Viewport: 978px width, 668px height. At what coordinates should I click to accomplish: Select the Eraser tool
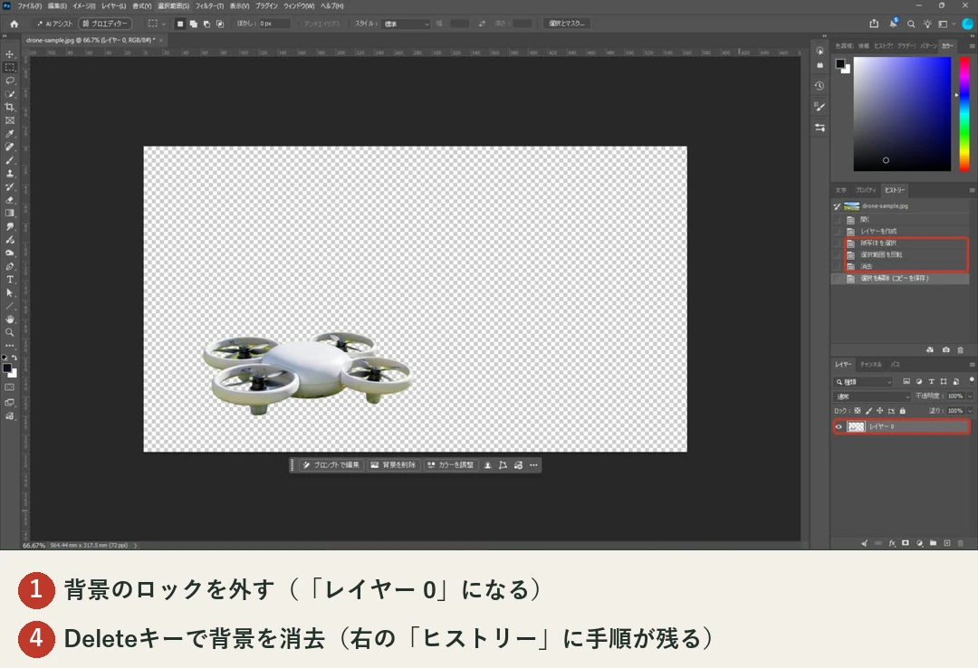tap(10, 200)
